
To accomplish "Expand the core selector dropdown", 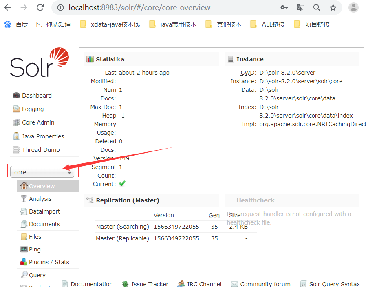I will click(42, 172).
